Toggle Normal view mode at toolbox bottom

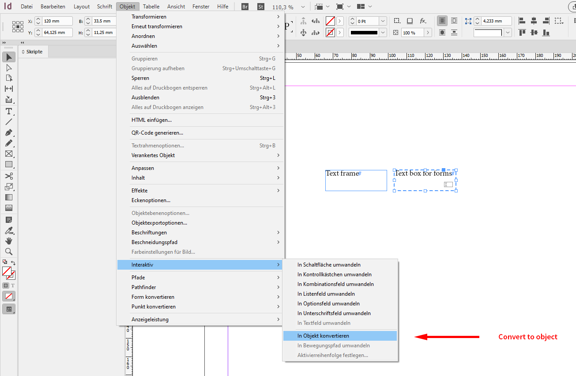coord(8,309)
